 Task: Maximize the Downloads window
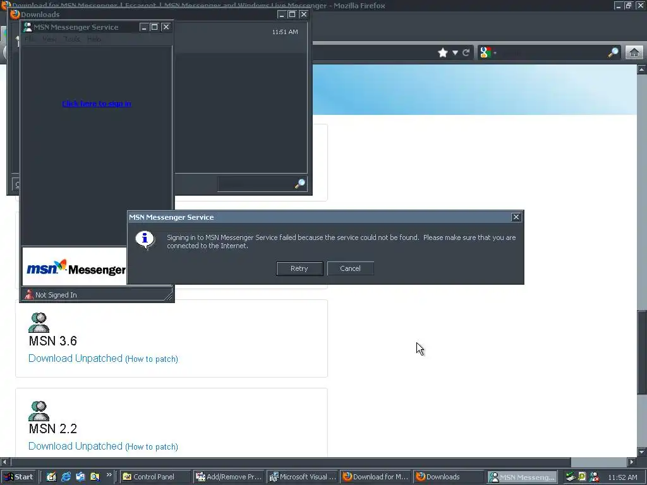[x=292, y=15]
